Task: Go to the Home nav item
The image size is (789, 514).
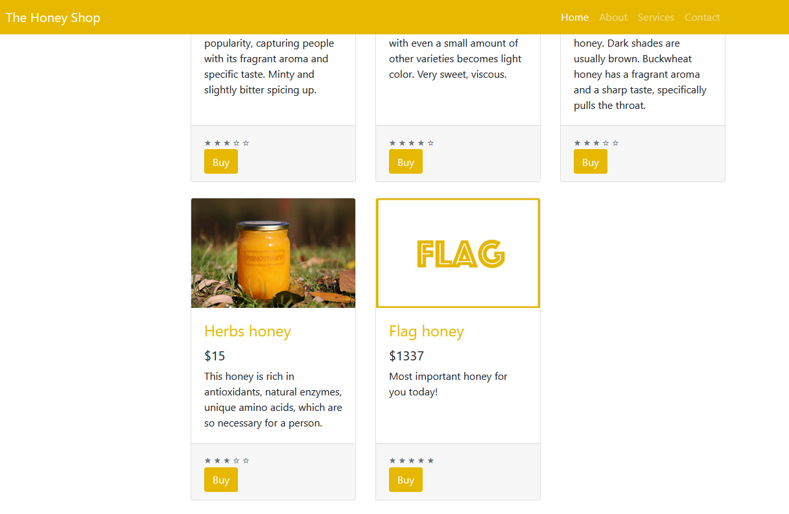Action: [574, 18]
